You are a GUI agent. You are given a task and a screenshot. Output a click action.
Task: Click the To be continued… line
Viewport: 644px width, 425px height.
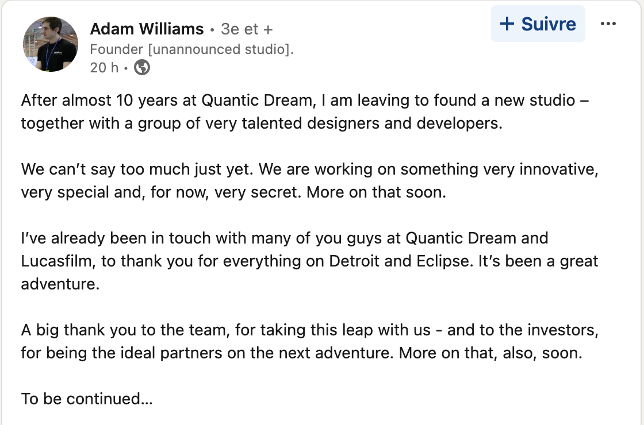[86, 399]
